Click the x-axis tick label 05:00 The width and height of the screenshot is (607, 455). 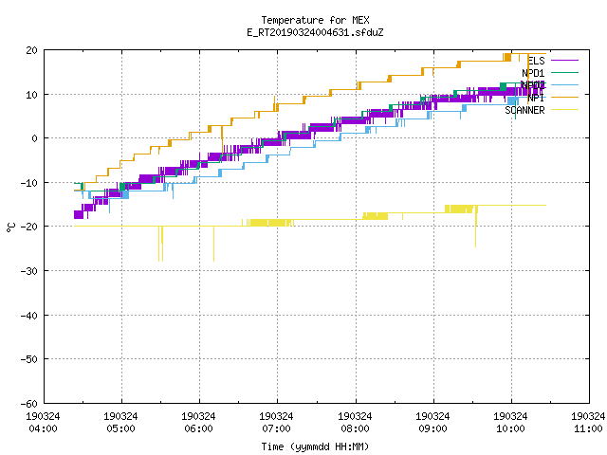120,428
